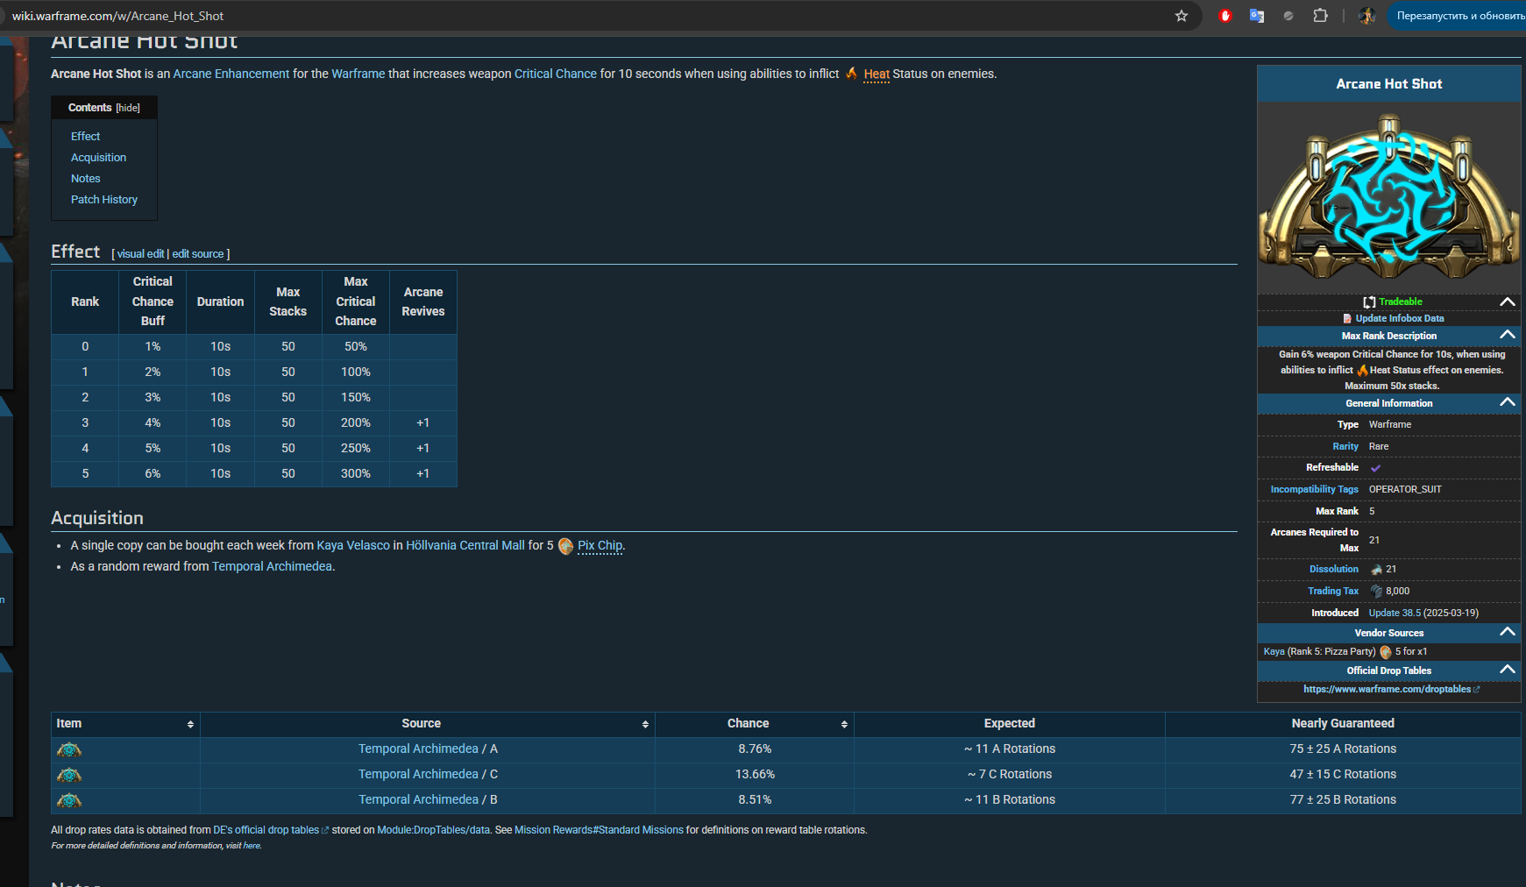Viewport: 1526px width, 887px height.
Task: Open the Pix Chip link
Action: (x=600, y=545)
